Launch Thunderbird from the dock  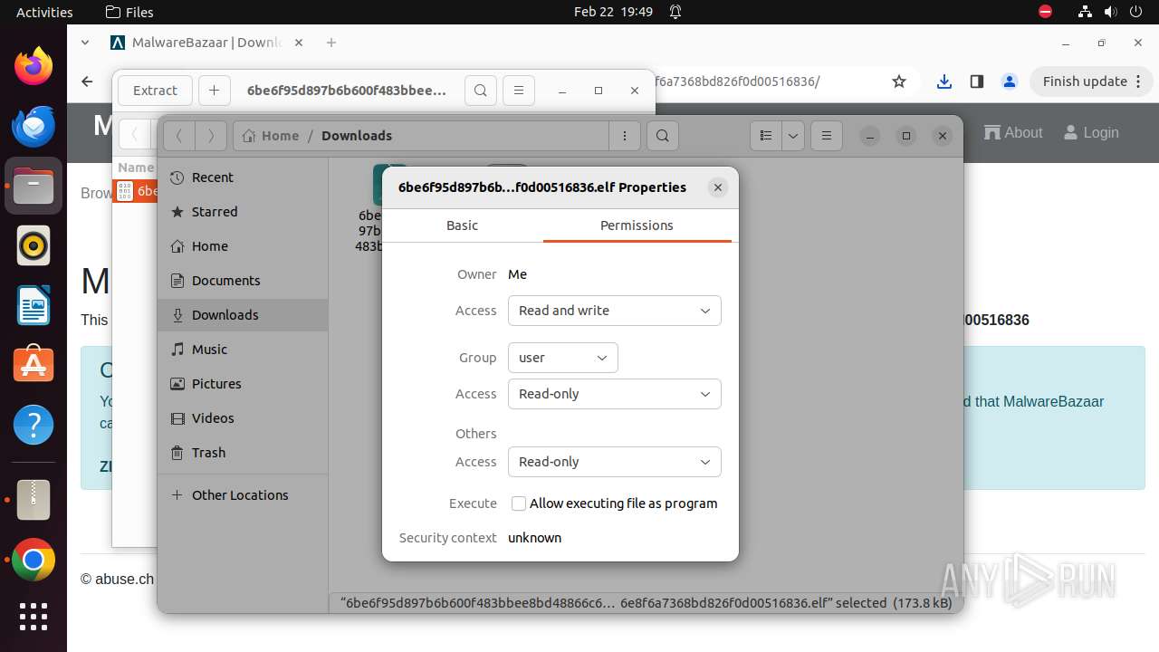click(x=34, y=126)
